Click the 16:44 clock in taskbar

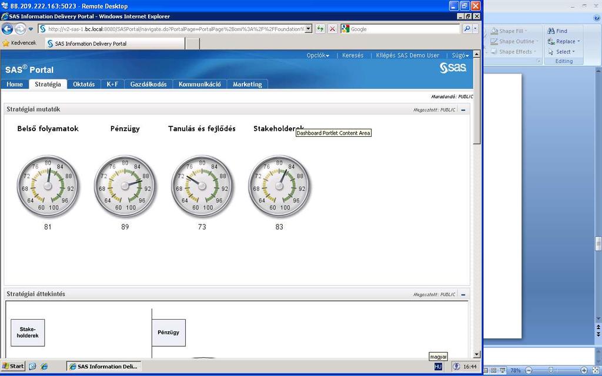click(470, 367)
